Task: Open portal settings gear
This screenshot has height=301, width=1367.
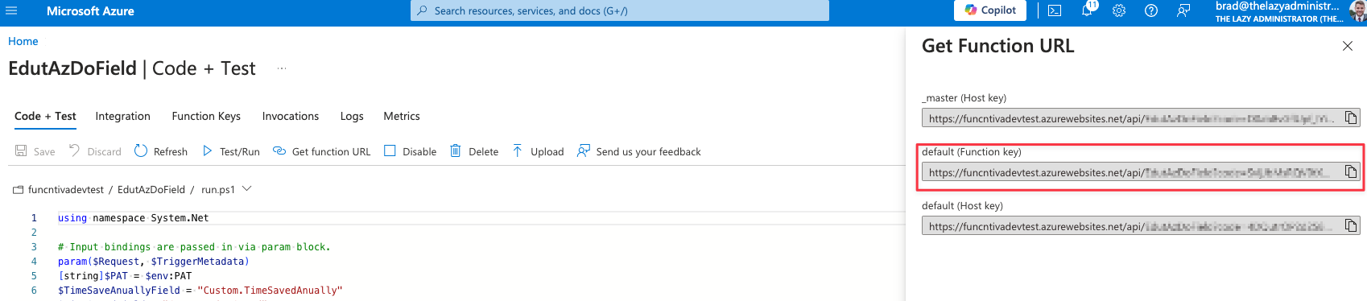Action: (x=1119, y=10)
